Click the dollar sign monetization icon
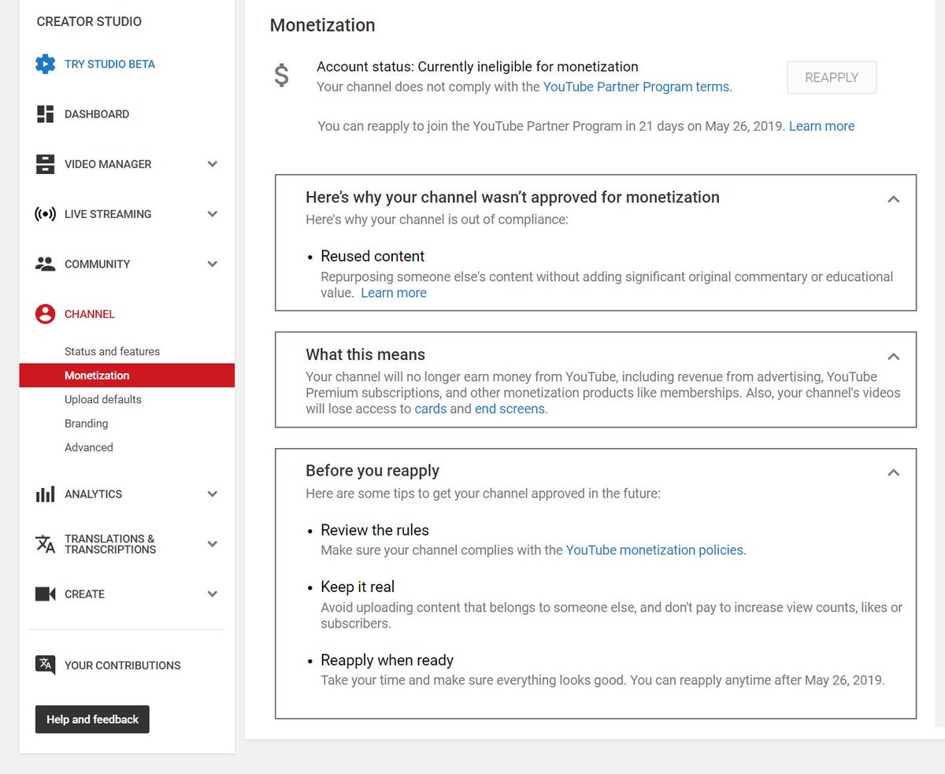Viewport: 945px width, 774px height. click(x=282, y=76)
